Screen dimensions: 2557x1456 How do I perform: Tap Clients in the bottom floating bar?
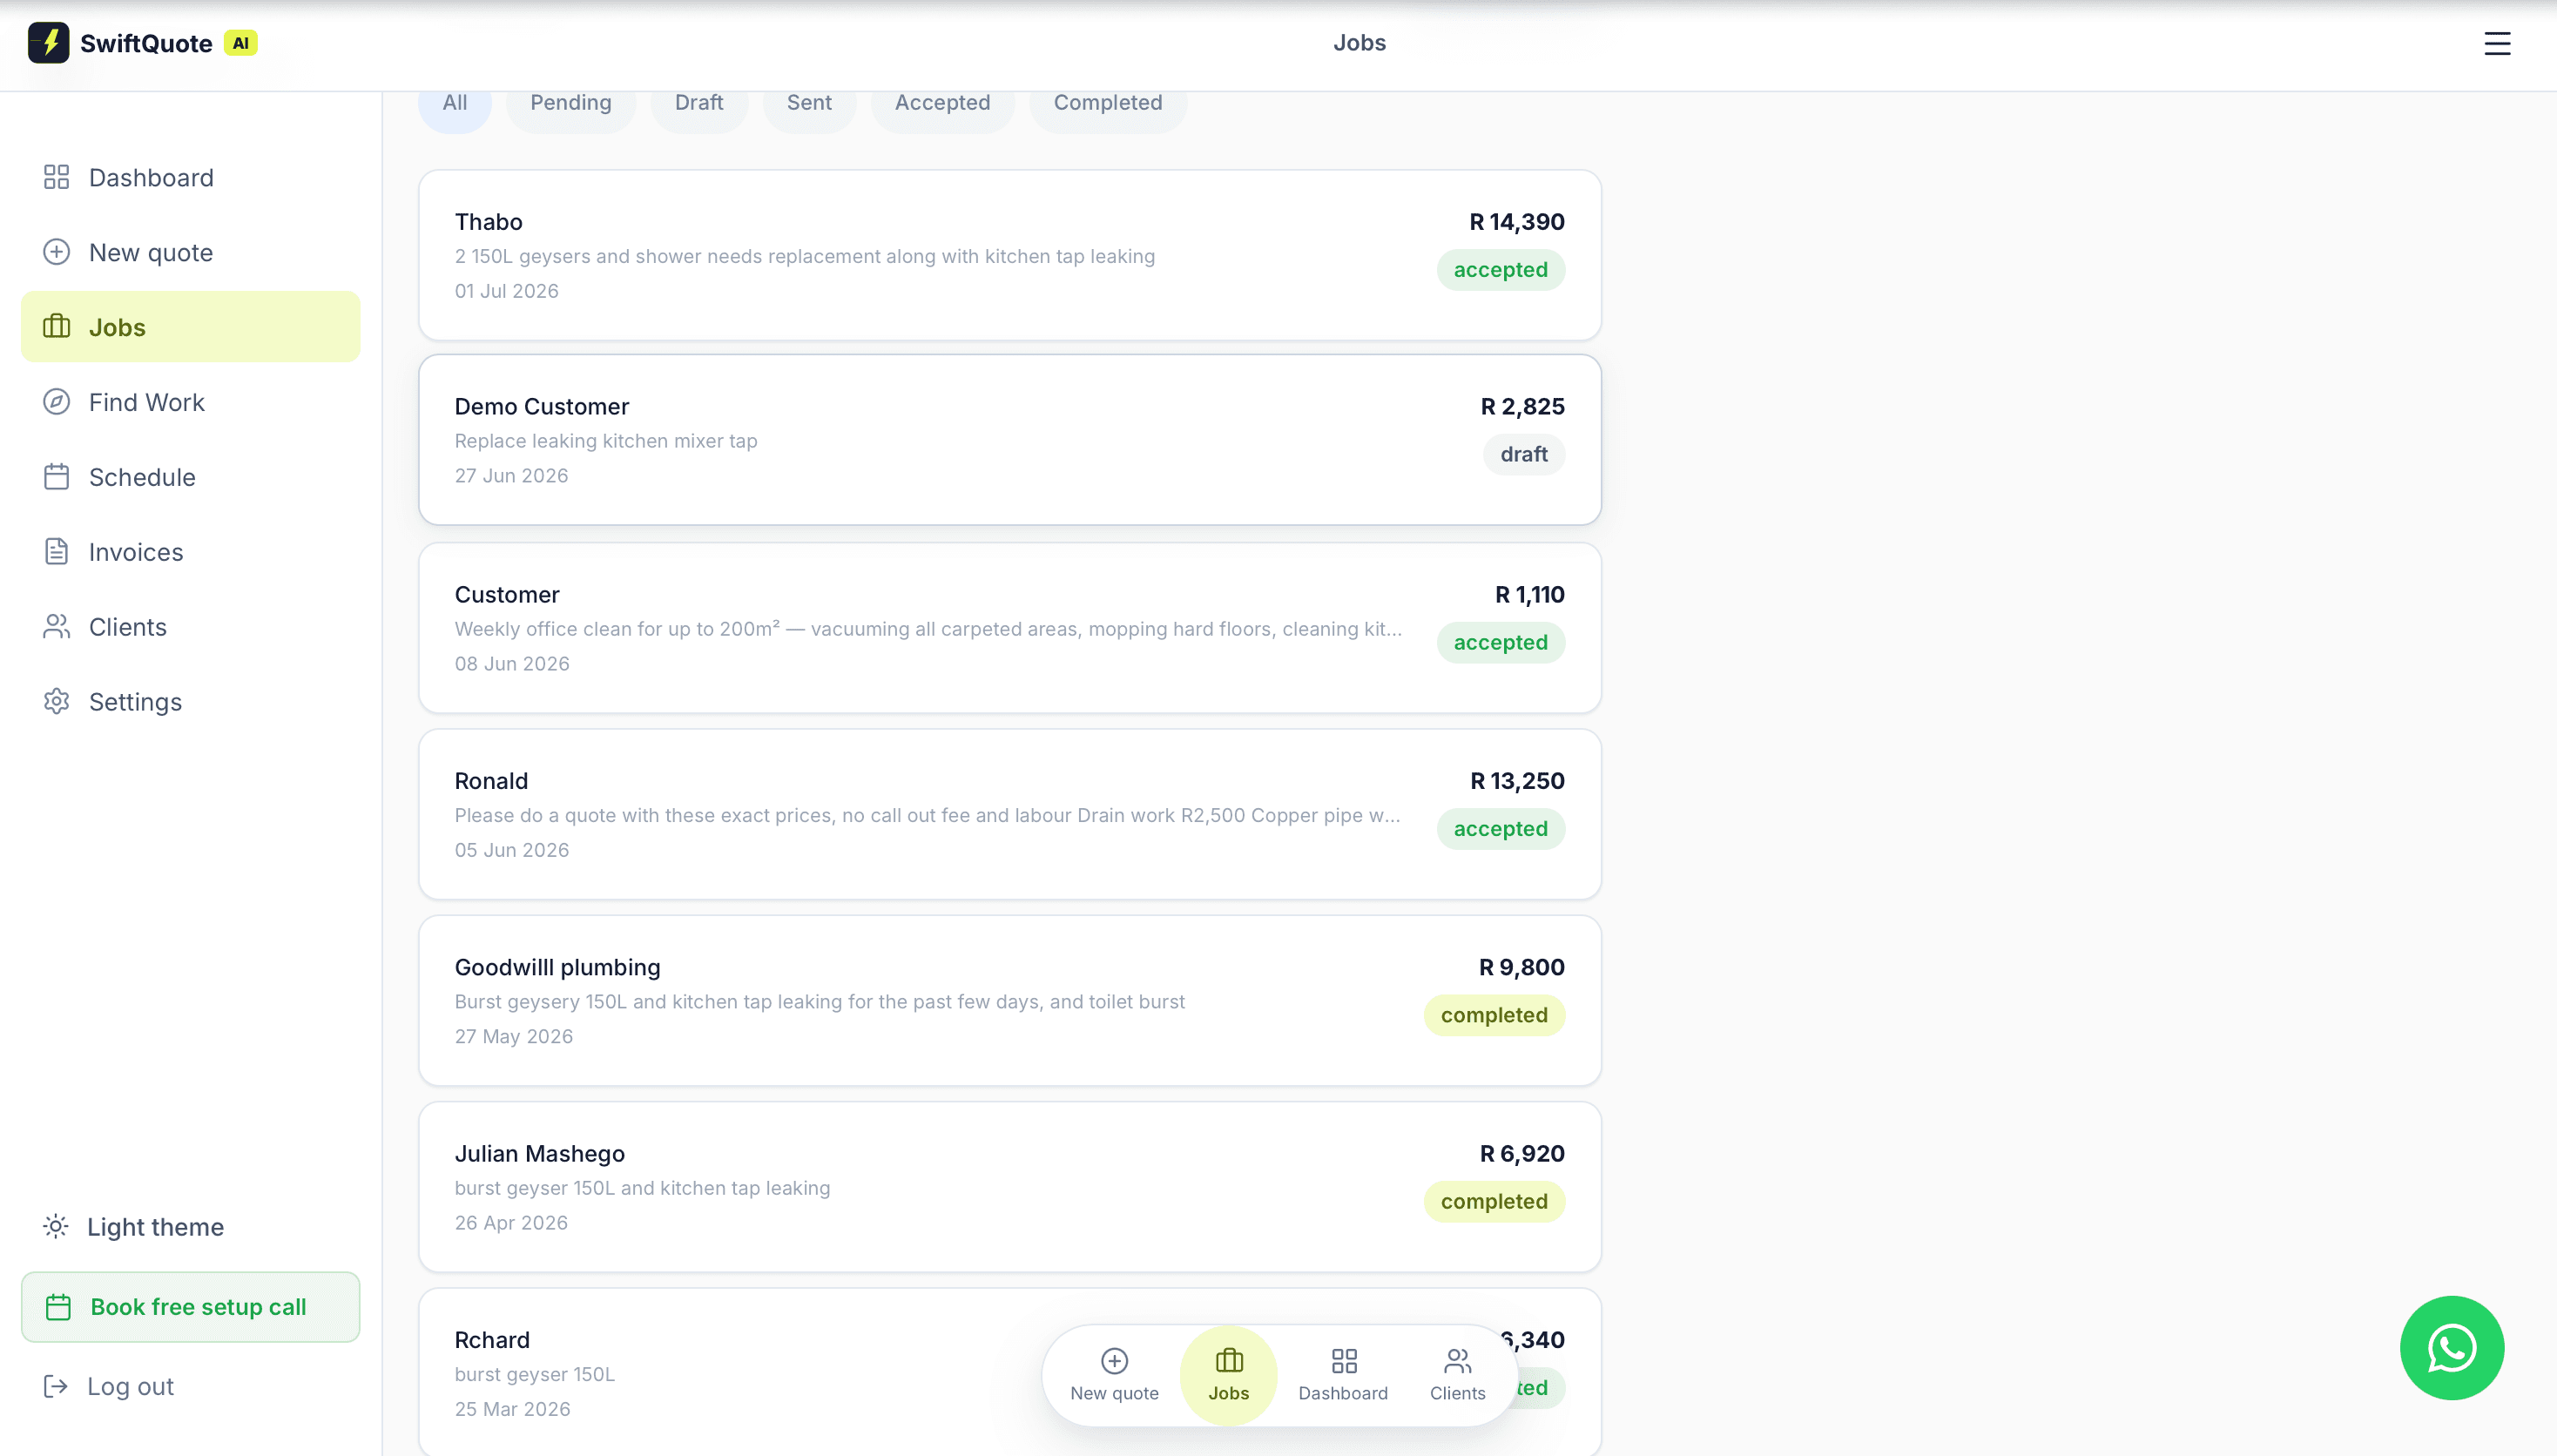1457,1376
